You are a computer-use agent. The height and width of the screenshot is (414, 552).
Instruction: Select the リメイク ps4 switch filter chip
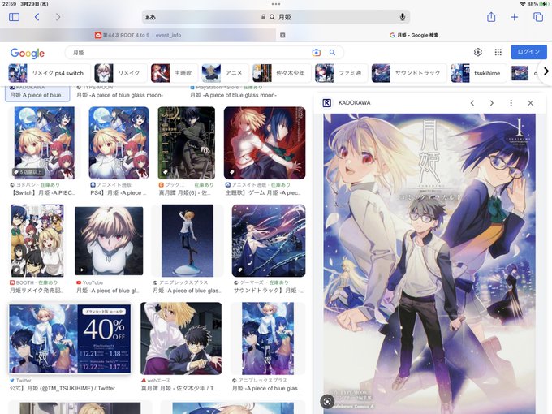tap(49, 73)
